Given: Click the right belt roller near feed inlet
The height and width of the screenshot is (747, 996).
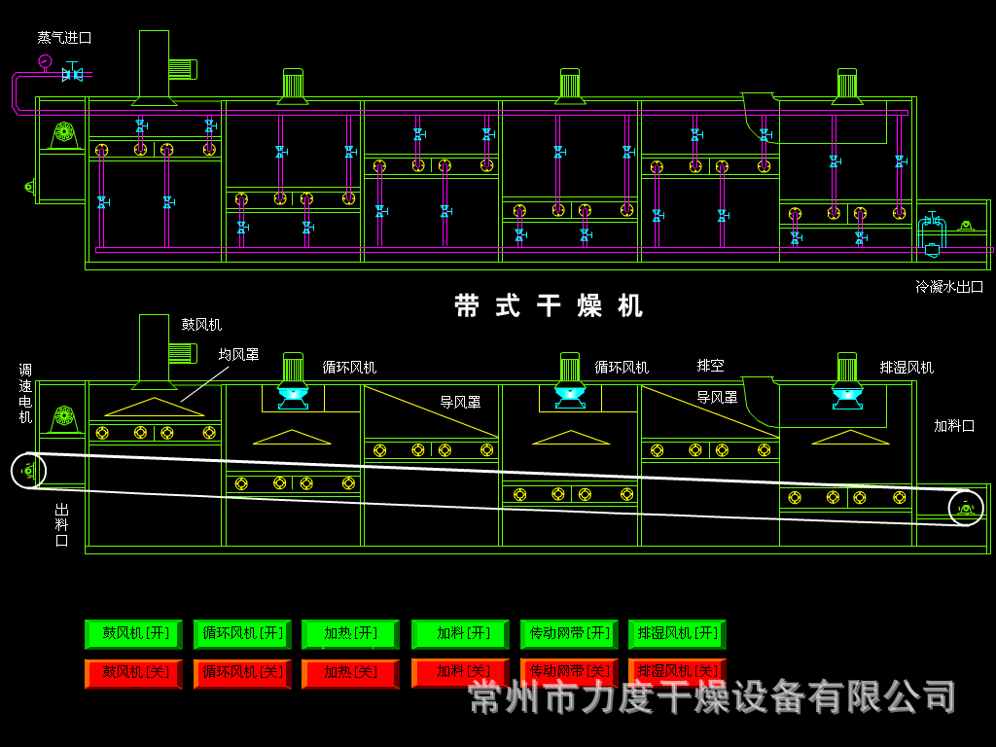Looking at the screenshot, I should [965, 508].
